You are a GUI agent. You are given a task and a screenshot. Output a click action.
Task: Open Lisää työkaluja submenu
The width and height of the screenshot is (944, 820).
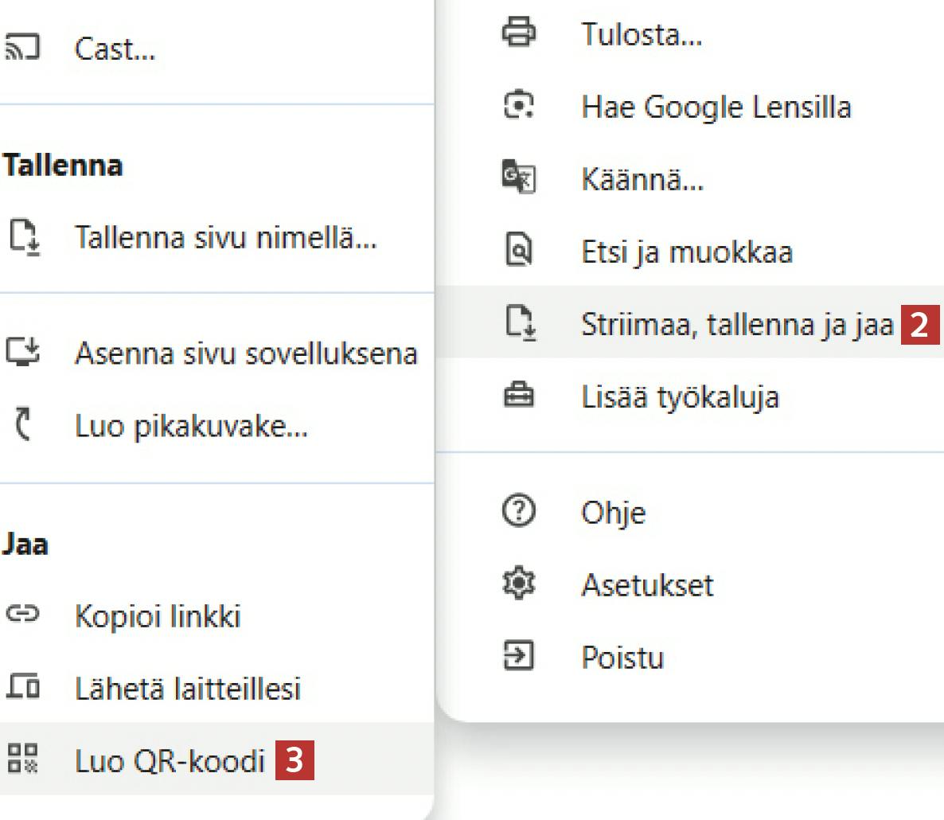click(680, 396)
